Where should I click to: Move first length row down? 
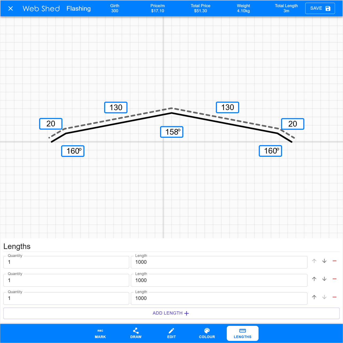click(324, 261)
